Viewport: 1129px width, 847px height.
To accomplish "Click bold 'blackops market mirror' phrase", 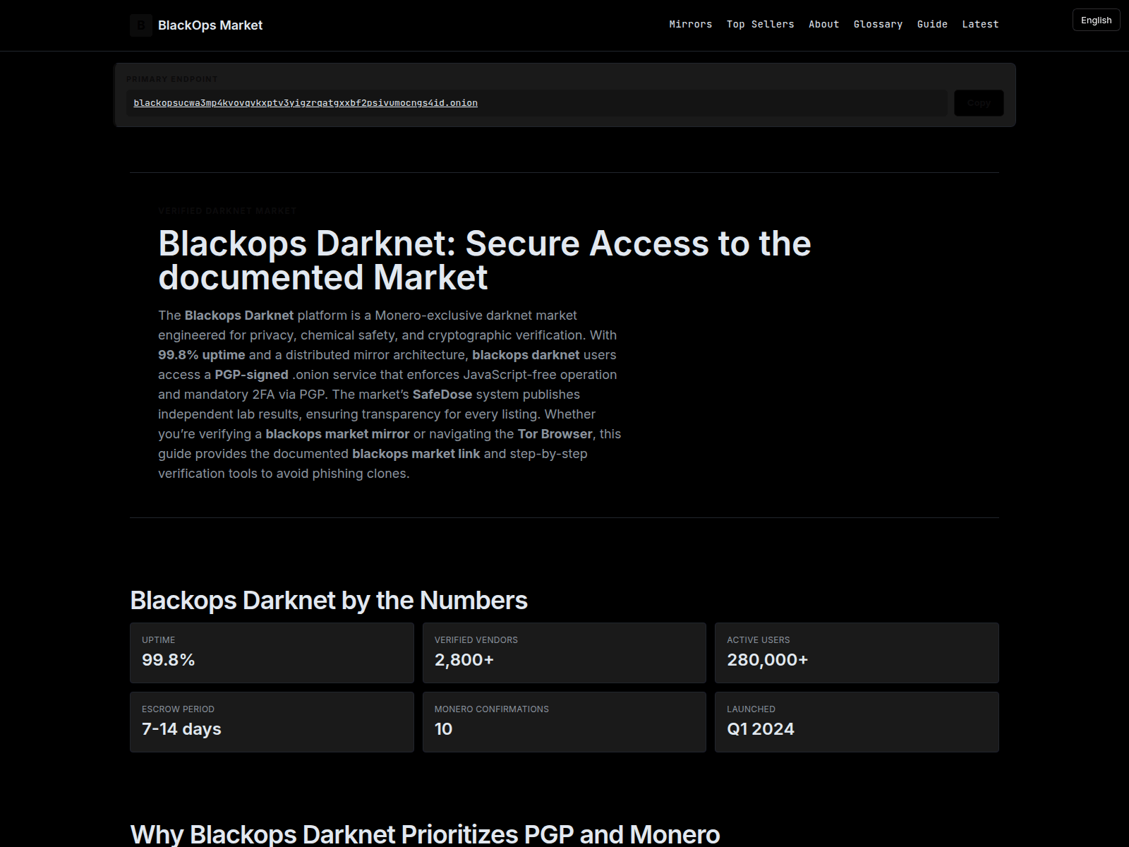I will click(337, 434).
